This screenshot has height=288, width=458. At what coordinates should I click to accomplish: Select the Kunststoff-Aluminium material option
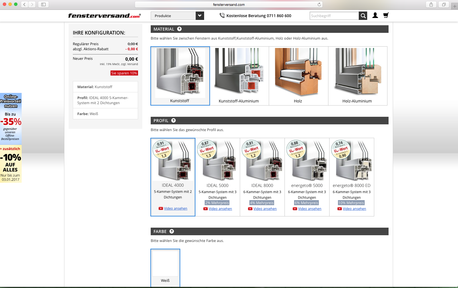pos(239,76)
